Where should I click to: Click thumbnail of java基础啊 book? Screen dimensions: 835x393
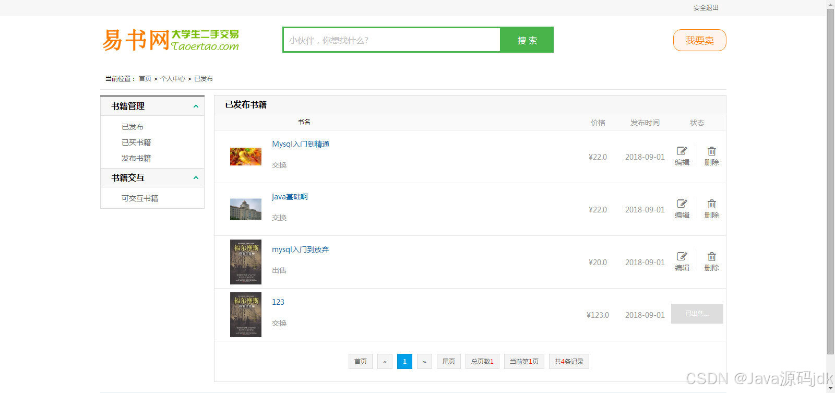pos(246,209)
